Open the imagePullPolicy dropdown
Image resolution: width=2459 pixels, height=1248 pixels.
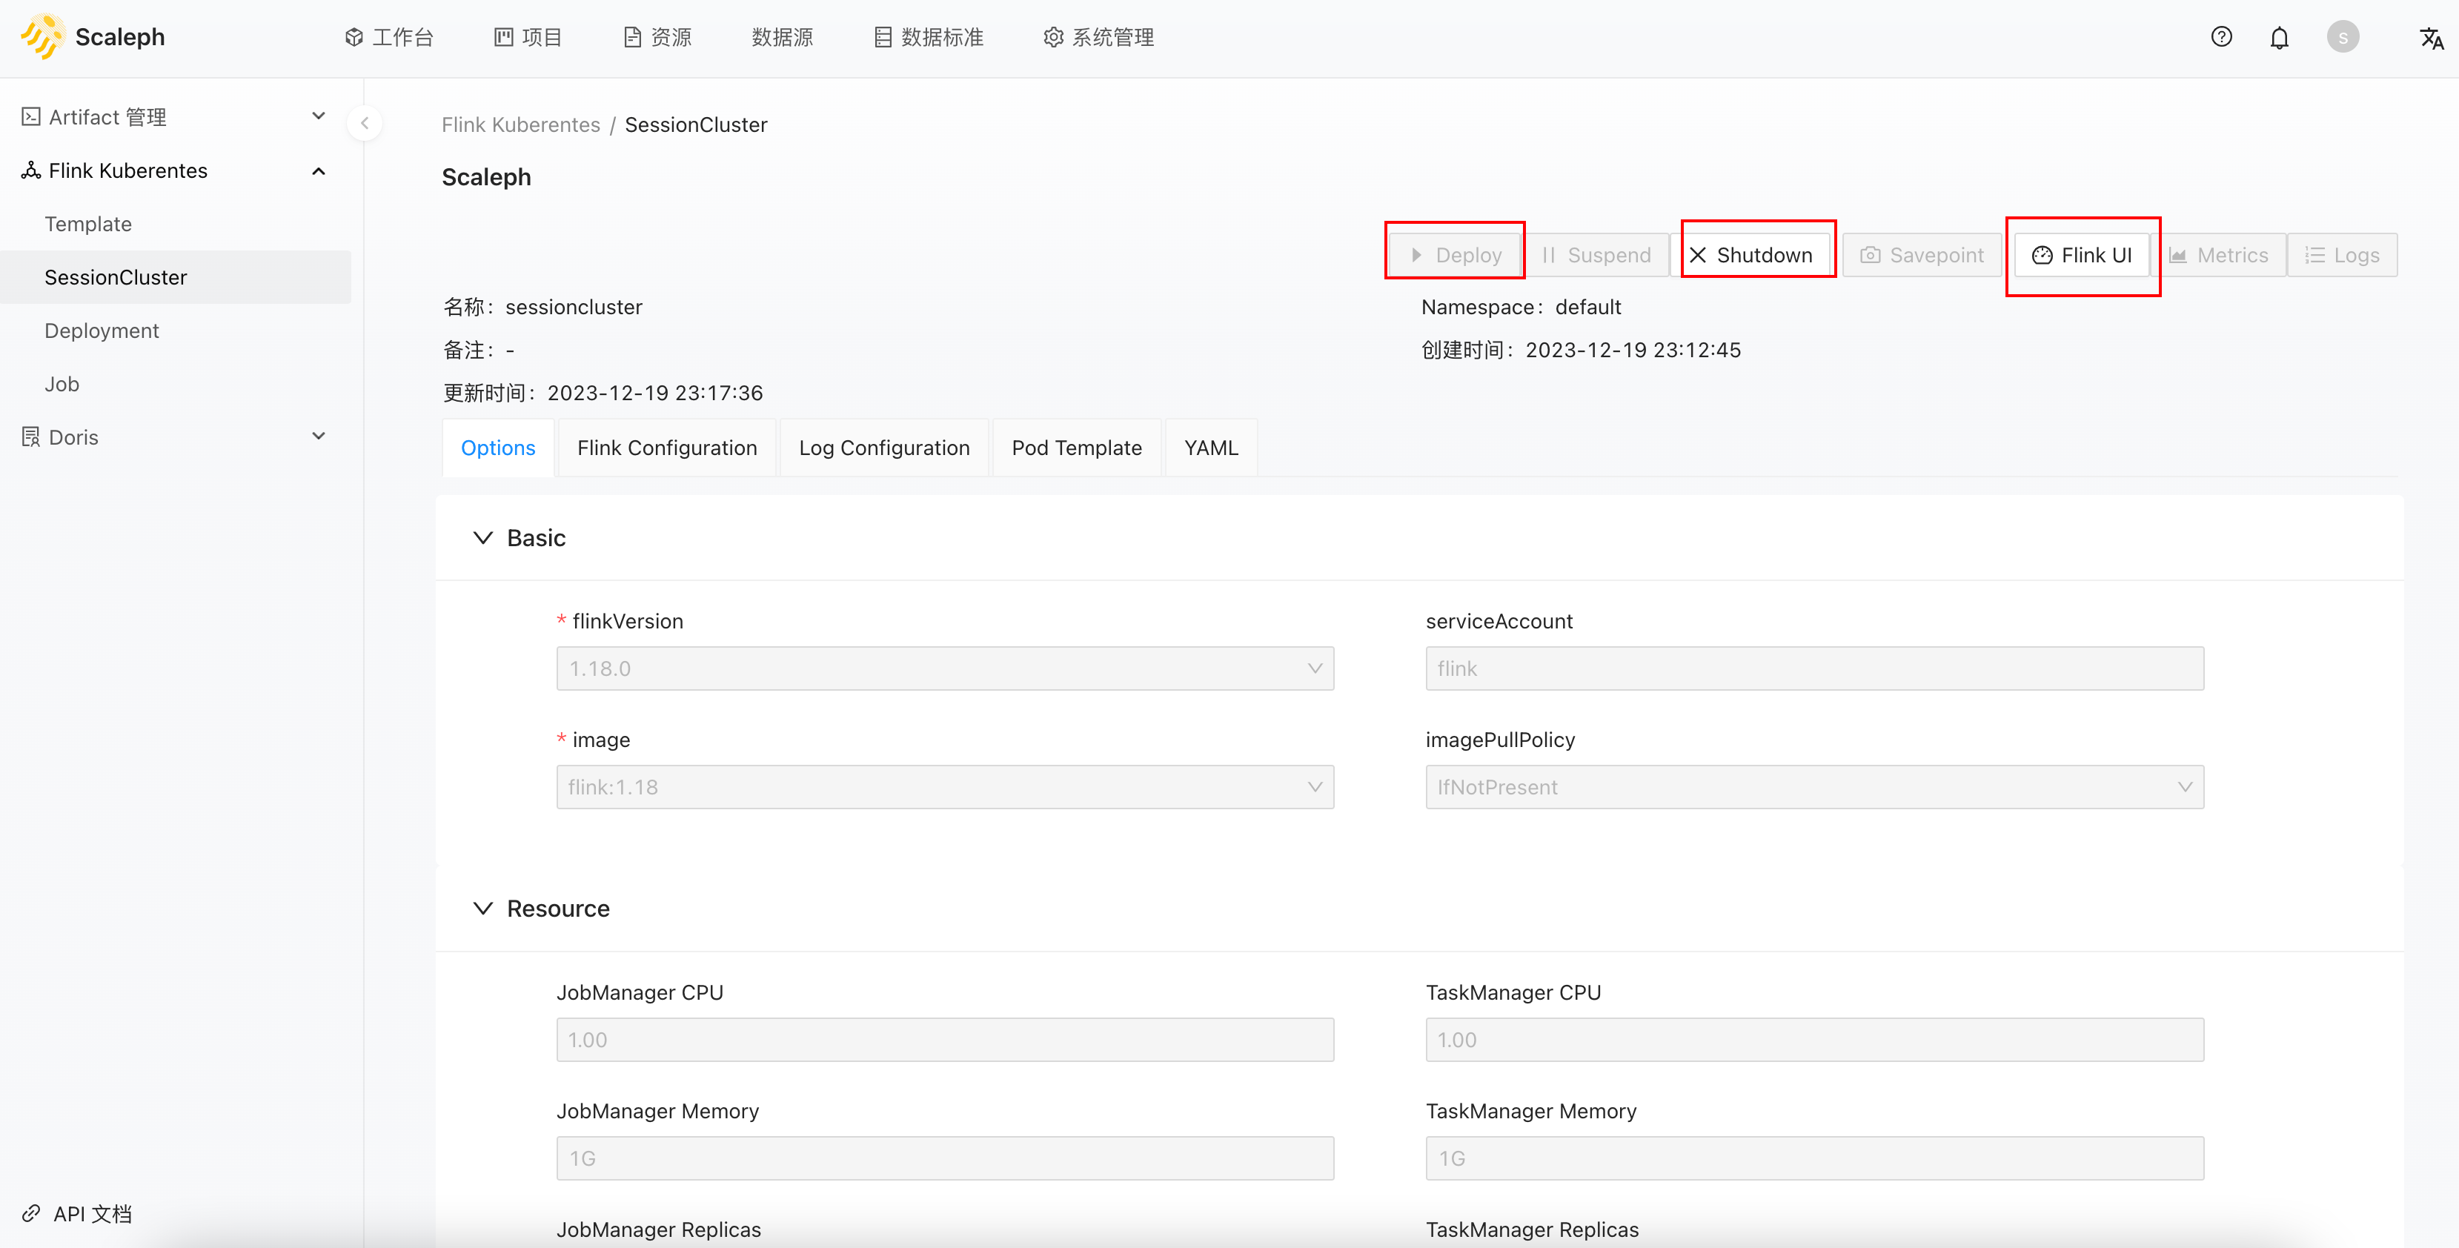(x=1815, y=787)
